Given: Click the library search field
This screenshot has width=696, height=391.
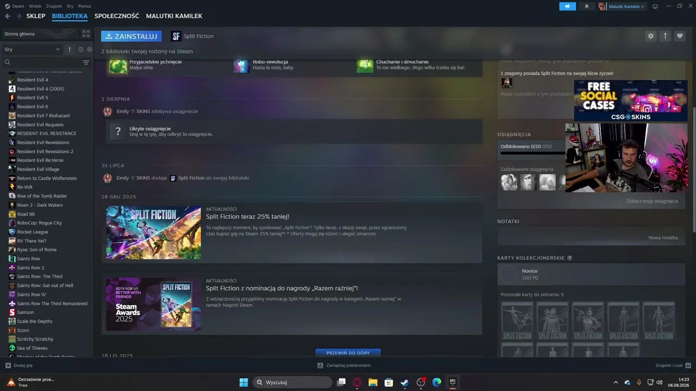Looking at the screenshot, I should [x=42, y=62].
